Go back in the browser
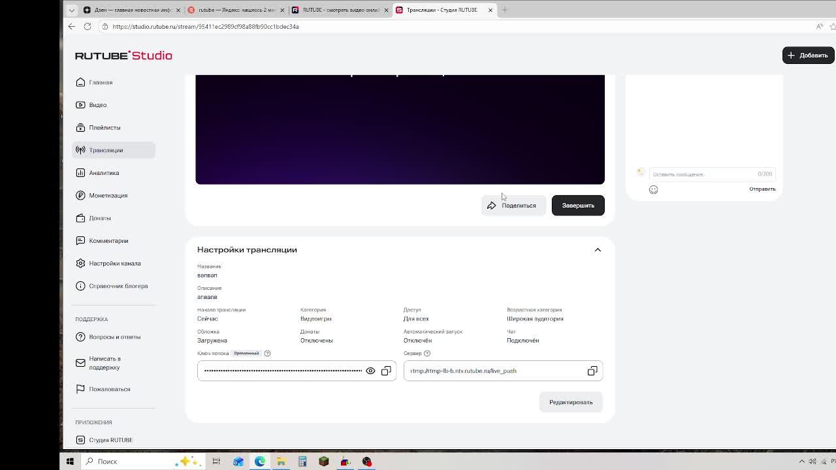Viewport: 836px width, 470px height. pos(71,27)
